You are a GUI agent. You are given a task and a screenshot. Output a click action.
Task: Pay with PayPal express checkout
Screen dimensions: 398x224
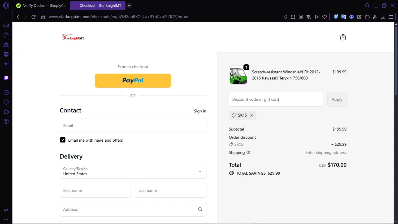coord(133,81)
